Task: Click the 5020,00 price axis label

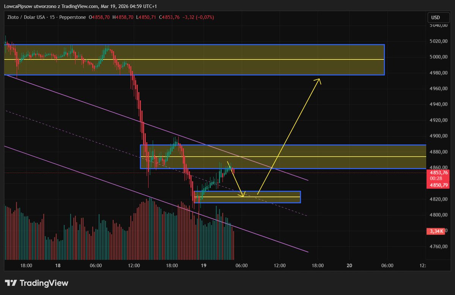Action: click(x=438, y=41)
